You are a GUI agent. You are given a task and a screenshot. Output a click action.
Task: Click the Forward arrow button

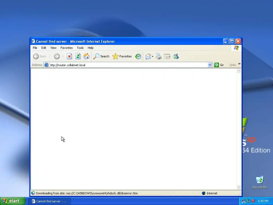(57, 56)
